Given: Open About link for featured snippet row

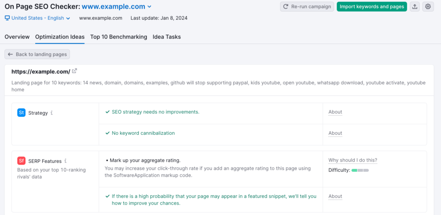Looking at the screenshot, I should tap(335, 196).
